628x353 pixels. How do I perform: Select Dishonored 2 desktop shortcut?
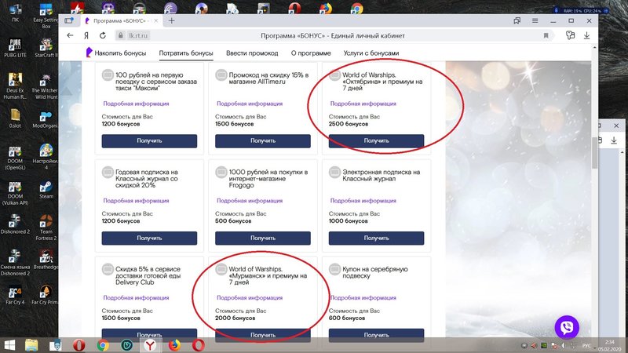[x=15, y=224]
